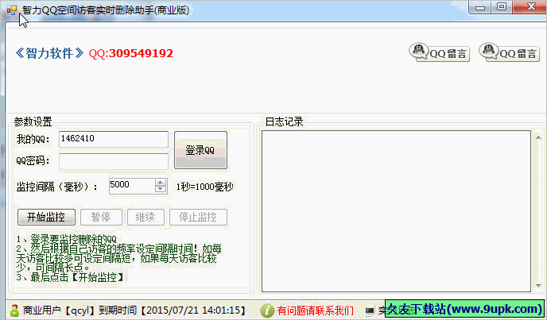Click instruction line 3、最后点击【开始监控】

pos(70,277)
